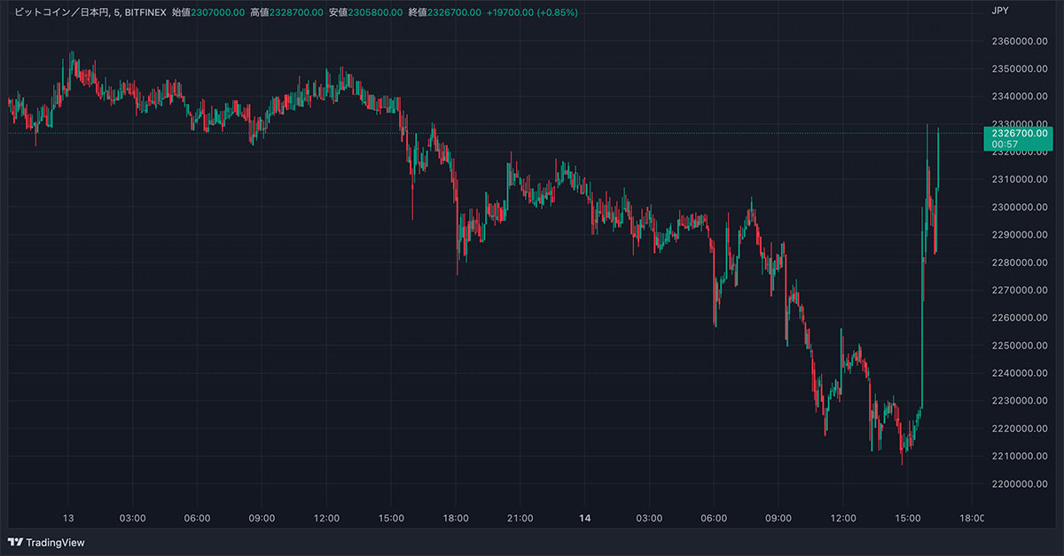The height and width of the screenshot is (556, 1064).
Task: Click the 18:00 label below the price drop
Action: 456,518
